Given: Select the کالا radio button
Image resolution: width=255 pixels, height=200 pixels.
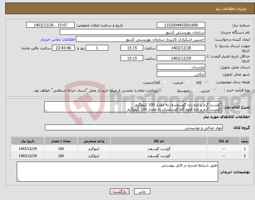Looking at the screenshot, I should 207,82.
